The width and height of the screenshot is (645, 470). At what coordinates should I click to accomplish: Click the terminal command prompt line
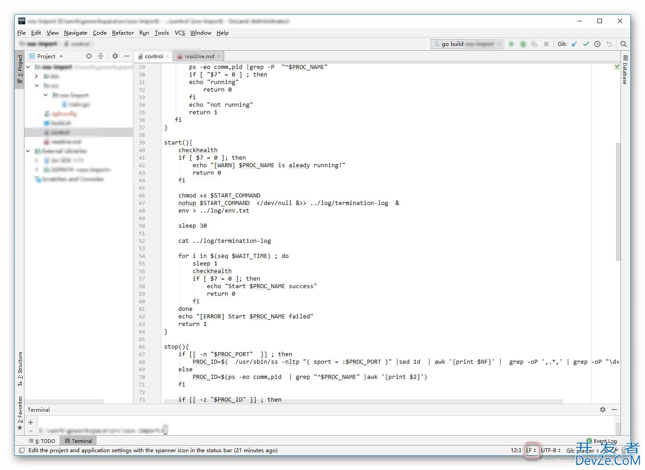coord(103,430)
